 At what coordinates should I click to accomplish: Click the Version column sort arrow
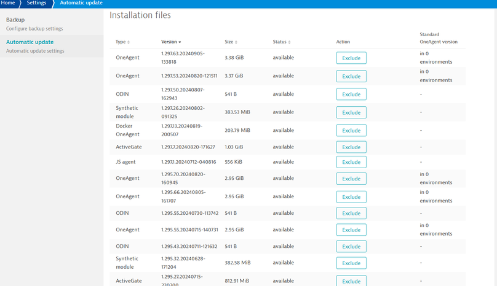pos(180,42)
